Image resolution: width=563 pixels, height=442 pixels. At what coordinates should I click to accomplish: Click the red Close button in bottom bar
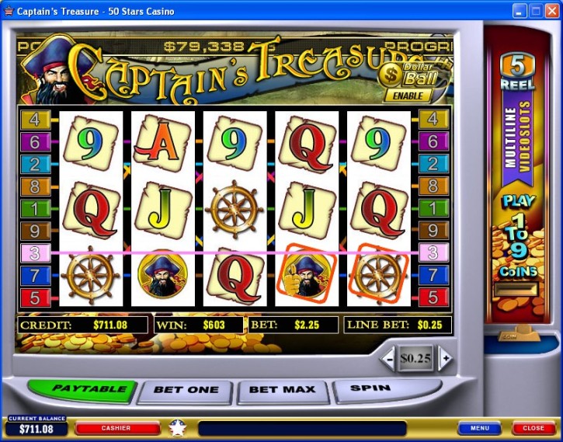tap(533, 428)
